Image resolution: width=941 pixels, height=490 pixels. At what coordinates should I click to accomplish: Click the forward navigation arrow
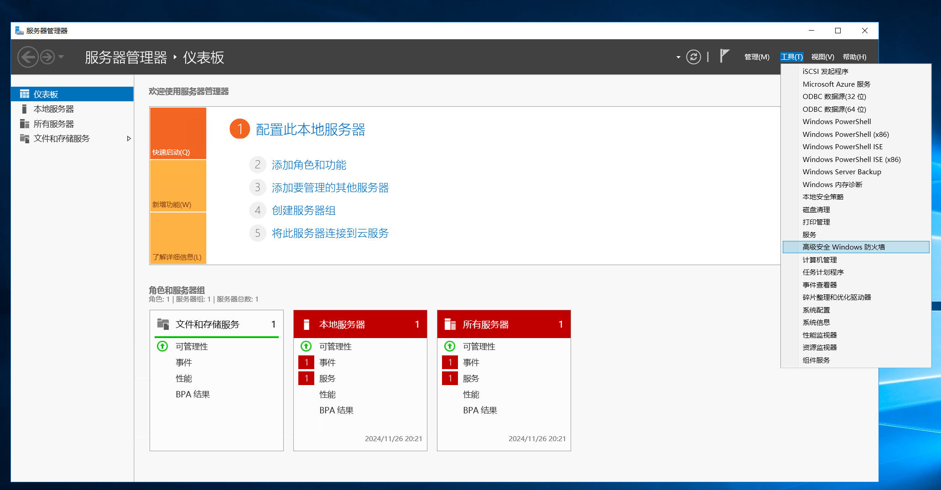pos(47,57)
